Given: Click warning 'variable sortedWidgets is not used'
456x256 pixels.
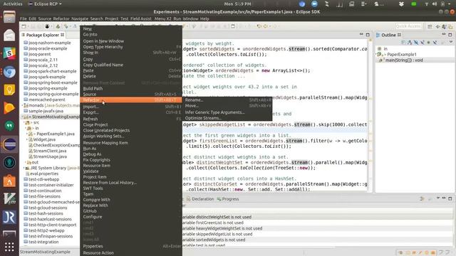Looking at the screenshot, I should (x=214, y=240).
